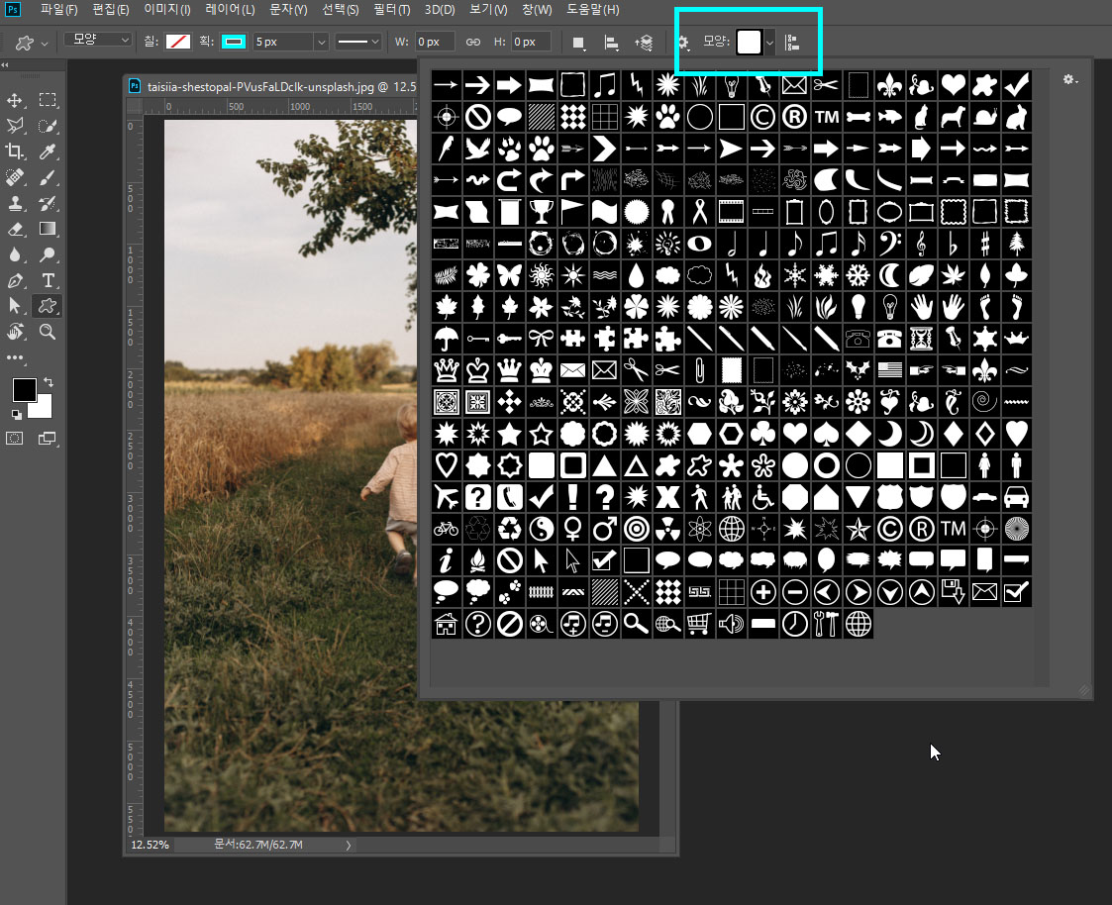Open screen mode switcher
The width and height of the screenshot is (1112, 905).
(x=48, y=439)
